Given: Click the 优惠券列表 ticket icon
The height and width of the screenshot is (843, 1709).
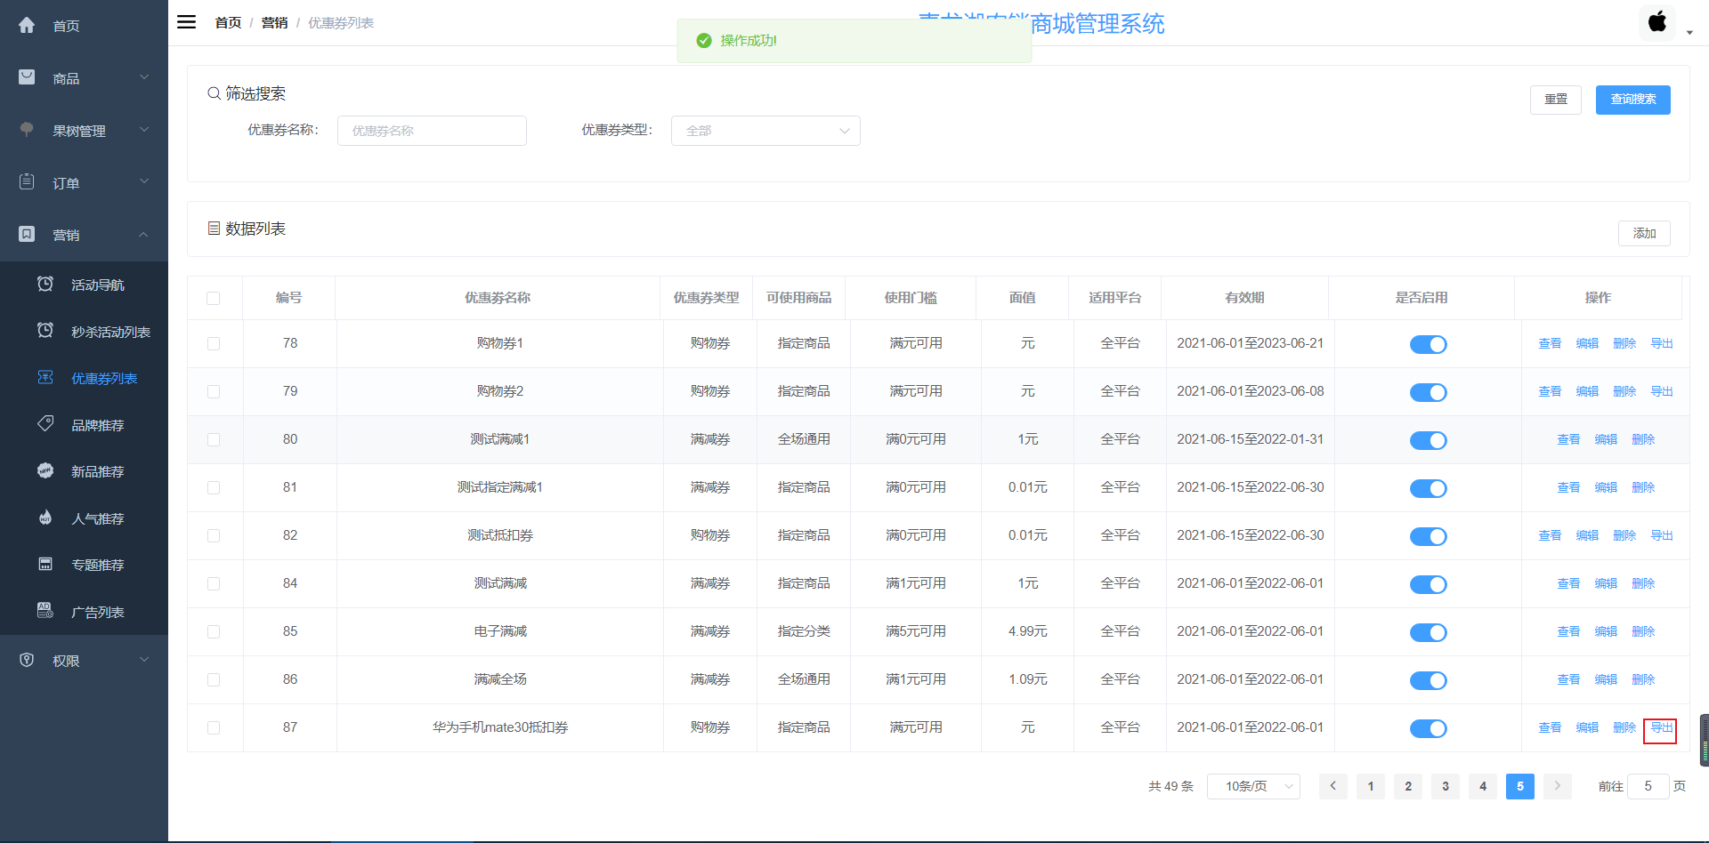Looking at the screenshot, I should [x=45, y=377].
